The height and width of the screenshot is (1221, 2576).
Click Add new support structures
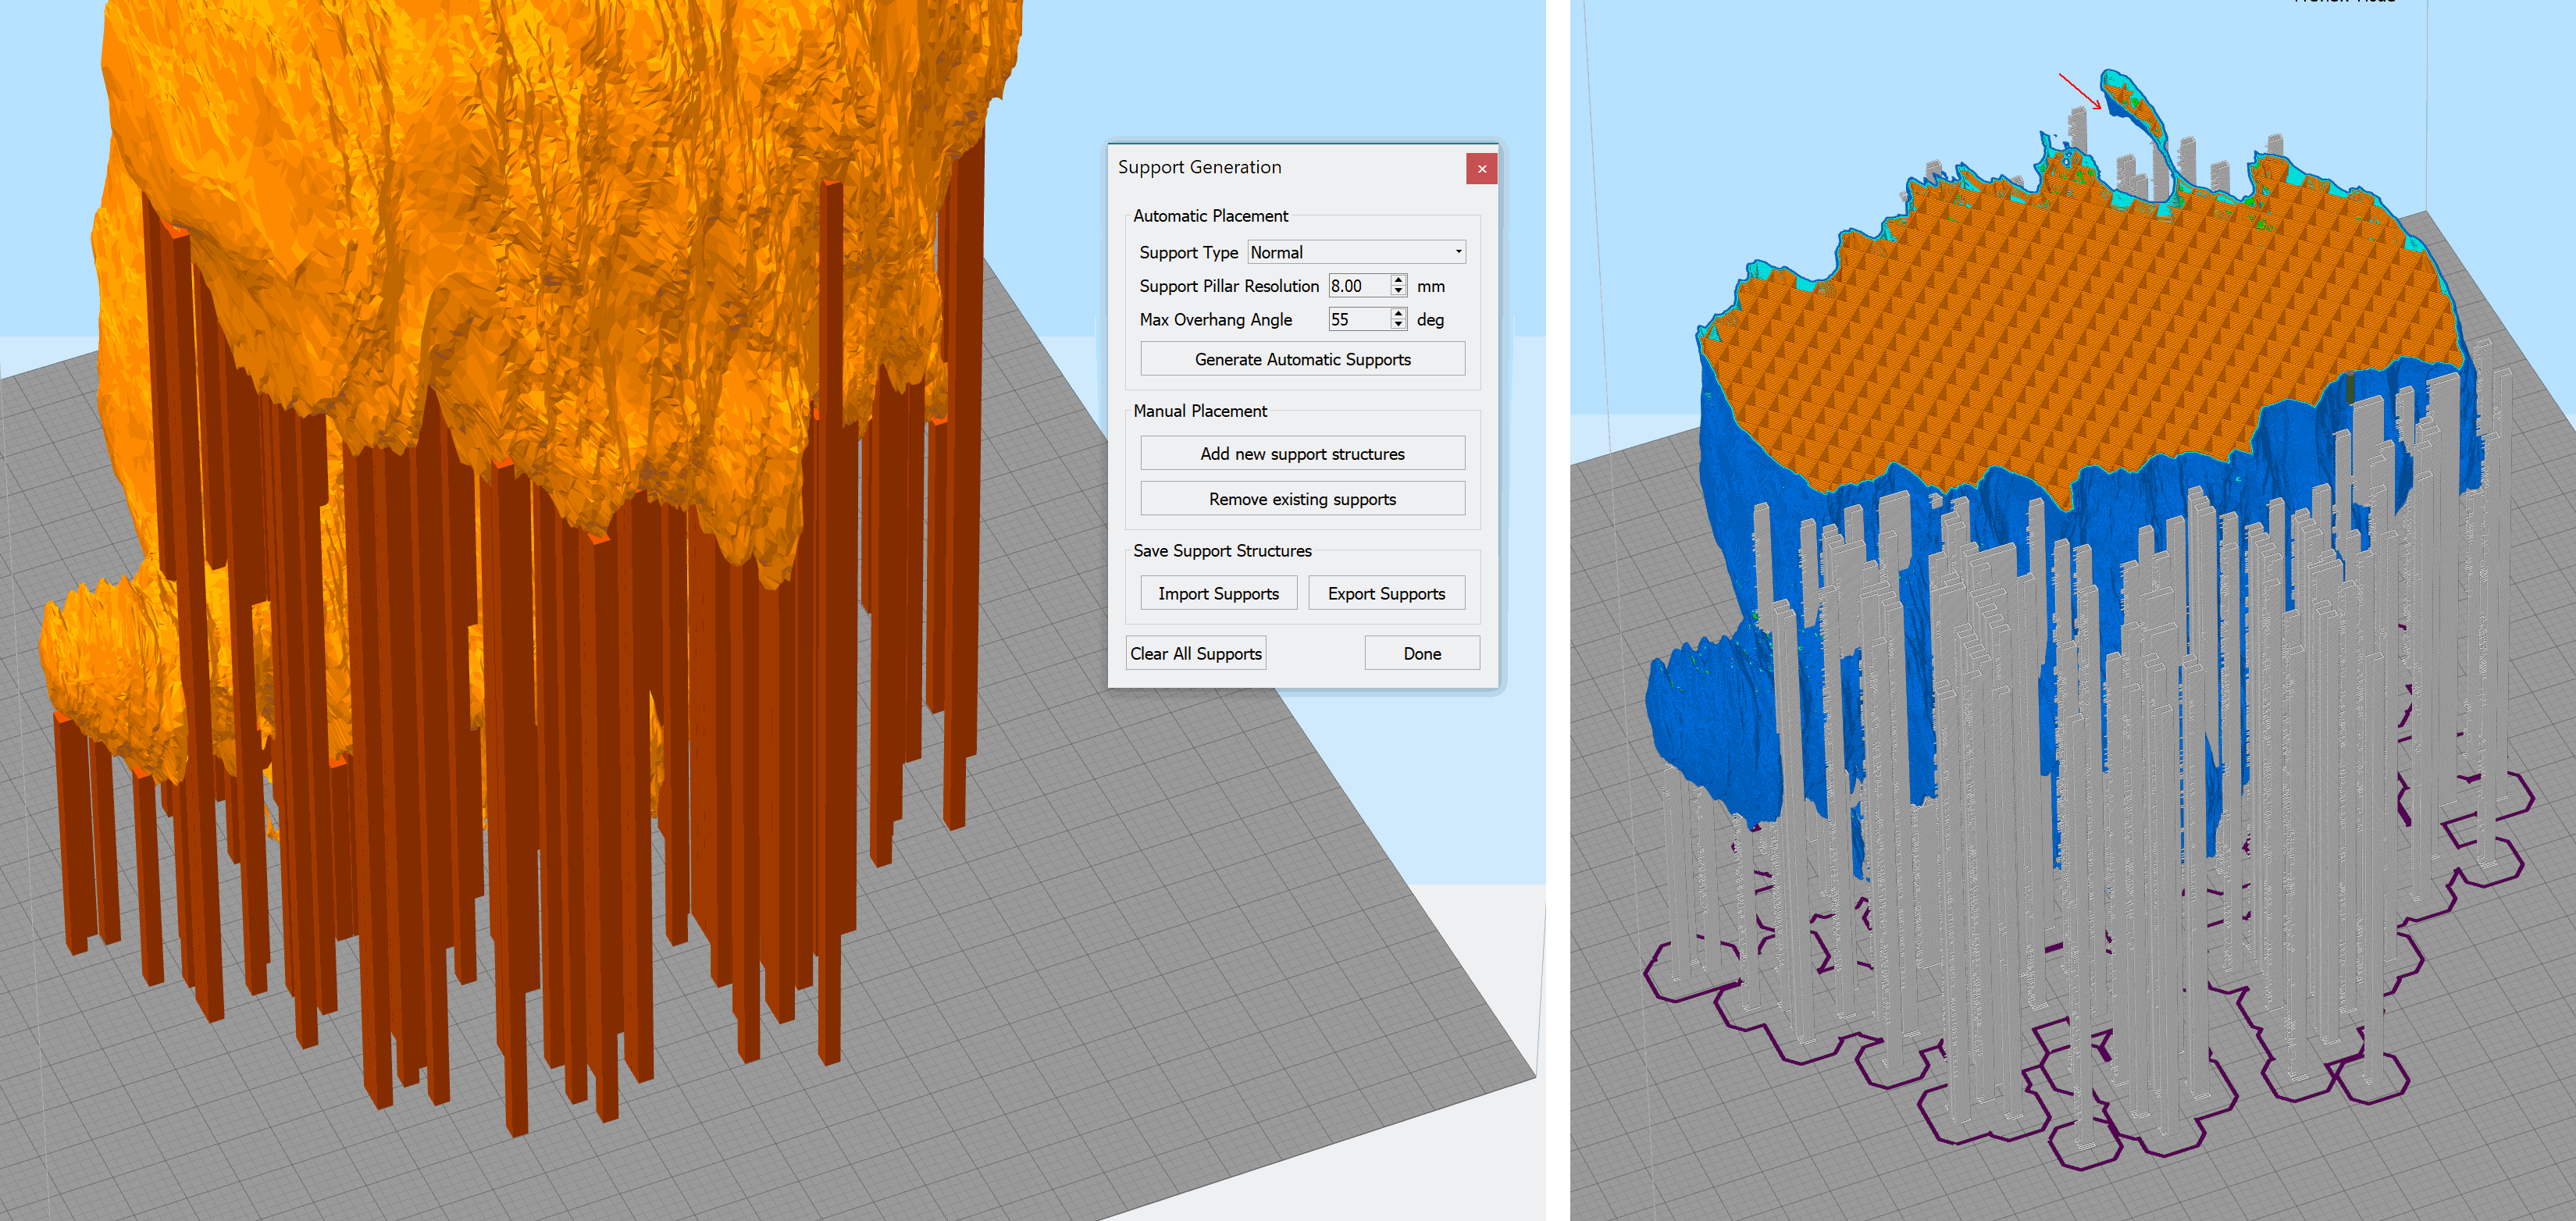1302,453
